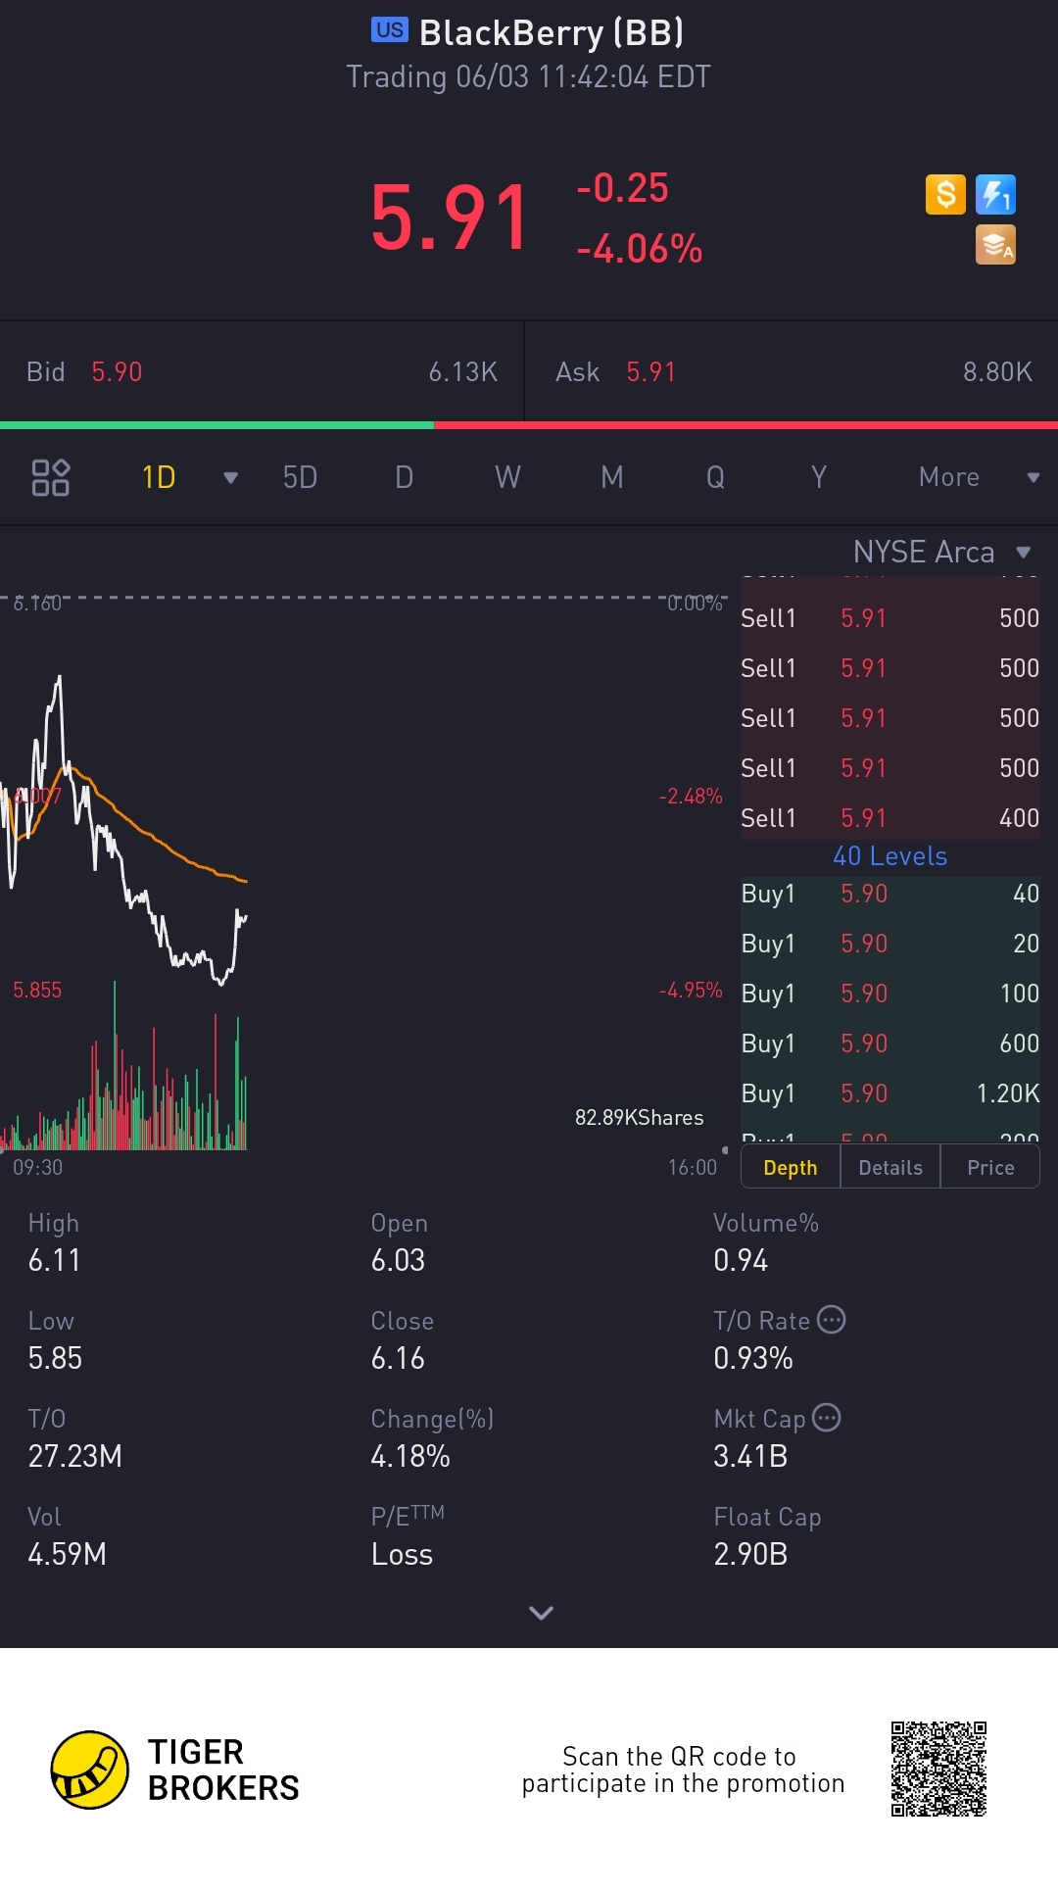1058x1892 pixels.
Task: Select the 1D chart period
Action: pos(159,477)
